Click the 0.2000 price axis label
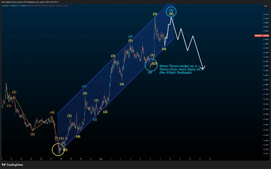The width and height of the screenshot is (271, 169). click(x=266, y=39)
